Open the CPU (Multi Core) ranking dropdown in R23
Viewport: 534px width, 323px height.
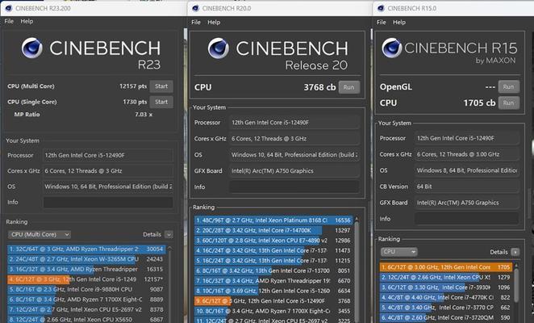(40, 235)
